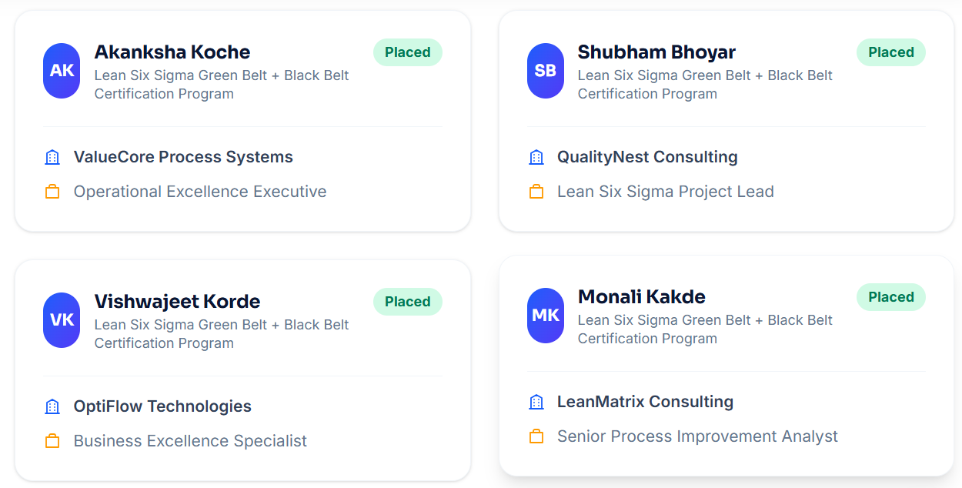Screen dimensions: 962x488
Task: Click Placed badge on Akanksha Koche card
Action: 408,52
